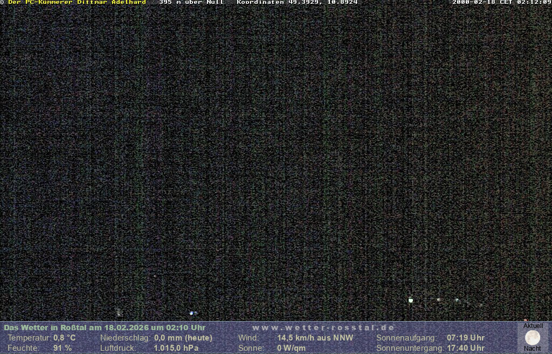Click the blue-white light at bottom center-left
The image size is (552, 354).
(x=191, y=312)
